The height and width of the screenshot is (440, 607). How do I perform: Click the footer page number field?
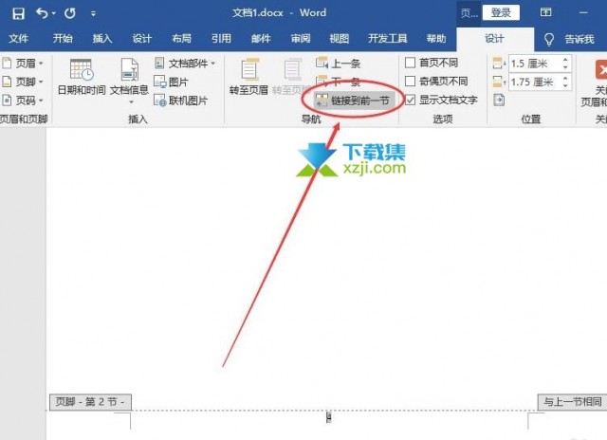click(329, 417)
